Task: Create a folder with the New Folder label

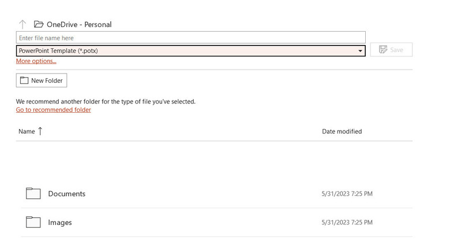Action: click(x=47, y=81)
